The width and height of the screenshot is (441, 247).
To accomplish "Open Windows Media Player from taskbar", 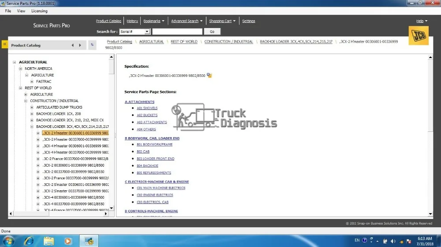I will click(68, 241).
